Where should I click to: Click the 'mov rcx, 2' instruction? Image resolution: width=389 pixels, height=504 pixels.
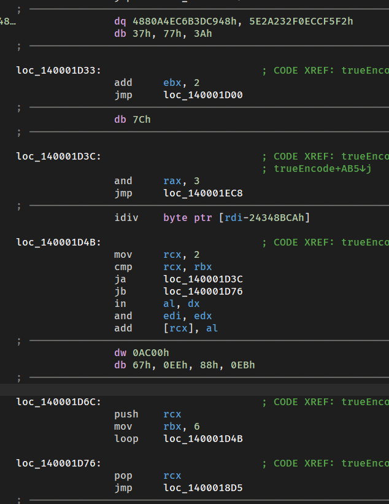click(x=157, y=255)
